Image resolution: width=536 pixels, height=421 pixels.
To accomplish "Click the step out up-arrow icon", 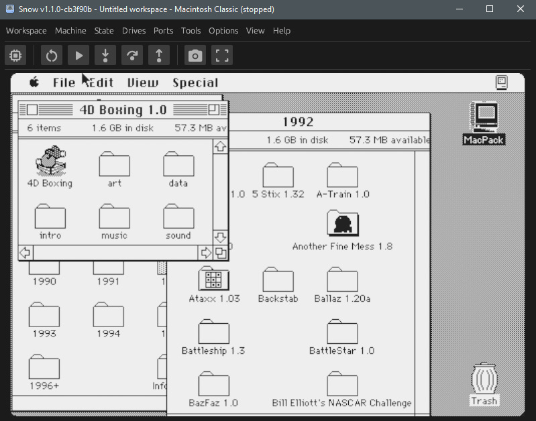I will pyautogui.click(x=159, y=56).
